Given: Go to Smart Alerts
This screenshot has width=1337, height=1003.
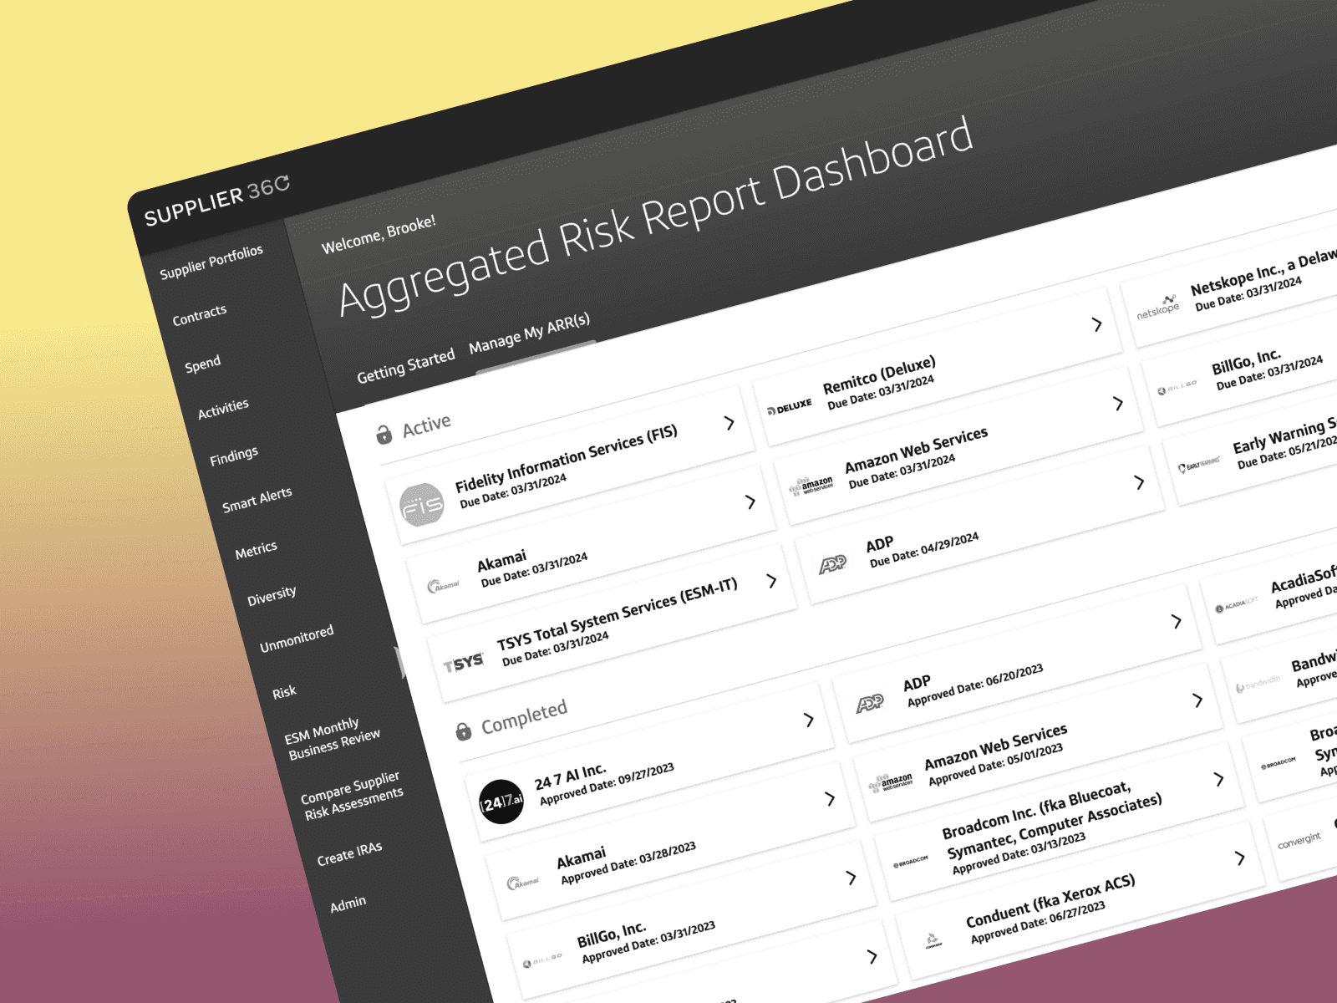Looking at the screenshot, I should (x=257, y=500).
